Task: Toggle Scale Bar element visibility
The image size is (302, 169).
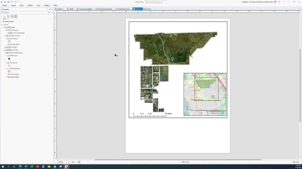Action: [6, 47]
